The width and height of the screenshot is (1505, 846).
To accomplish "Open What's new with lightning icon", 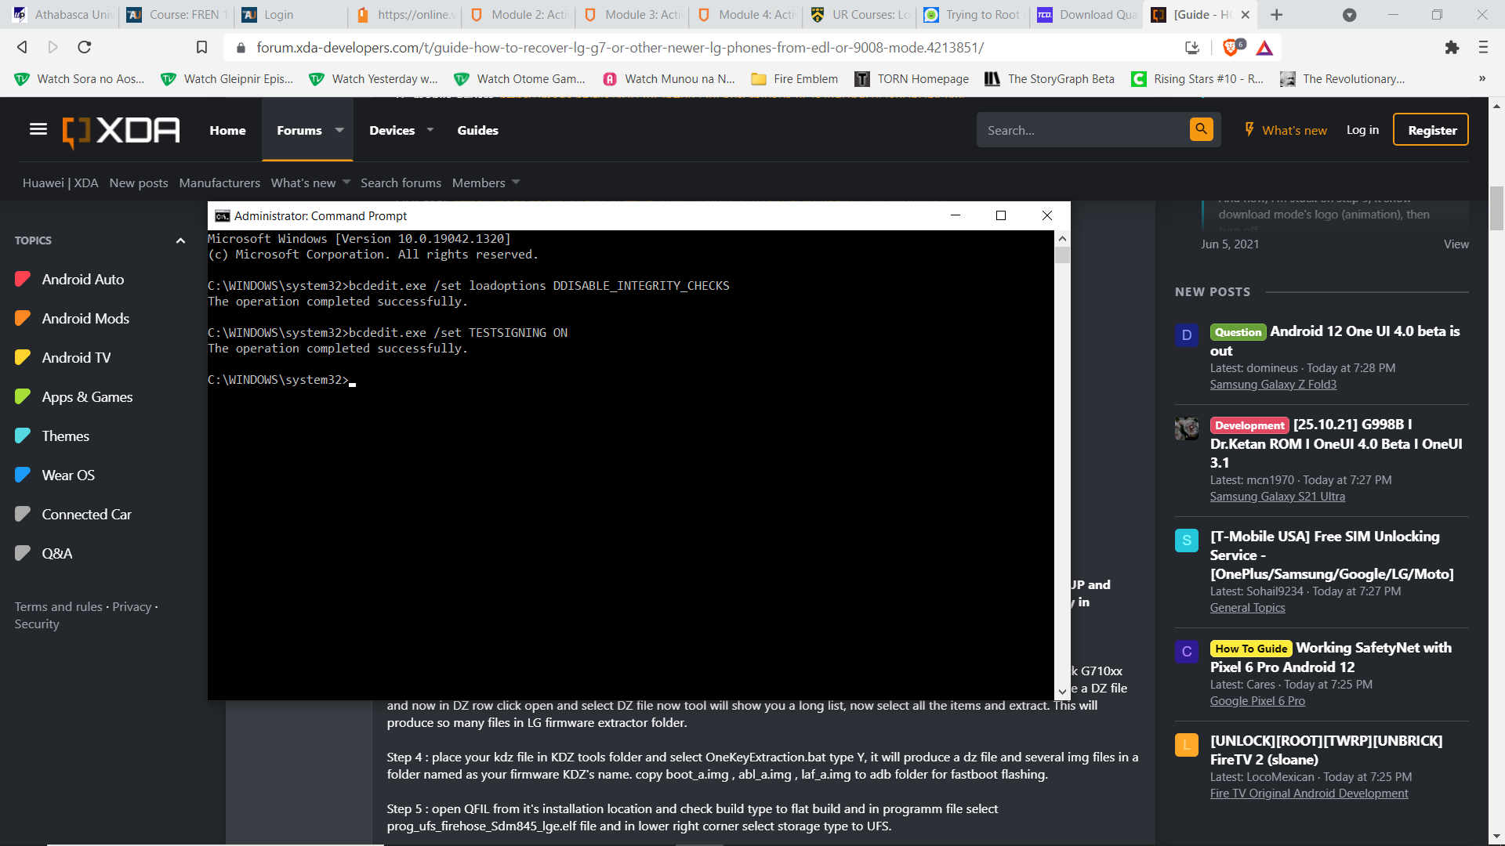I will 1286,130.
